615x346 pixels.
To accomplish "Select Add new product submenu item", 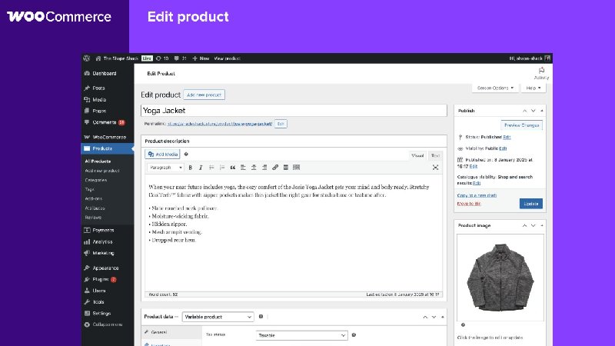I will click(x=102, y=171).
